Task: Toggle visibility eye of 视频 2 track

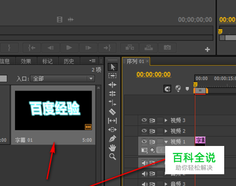Action: [144, 131]
